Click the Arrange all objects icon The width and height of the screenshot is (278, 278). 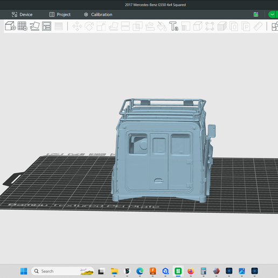point(47,26)
